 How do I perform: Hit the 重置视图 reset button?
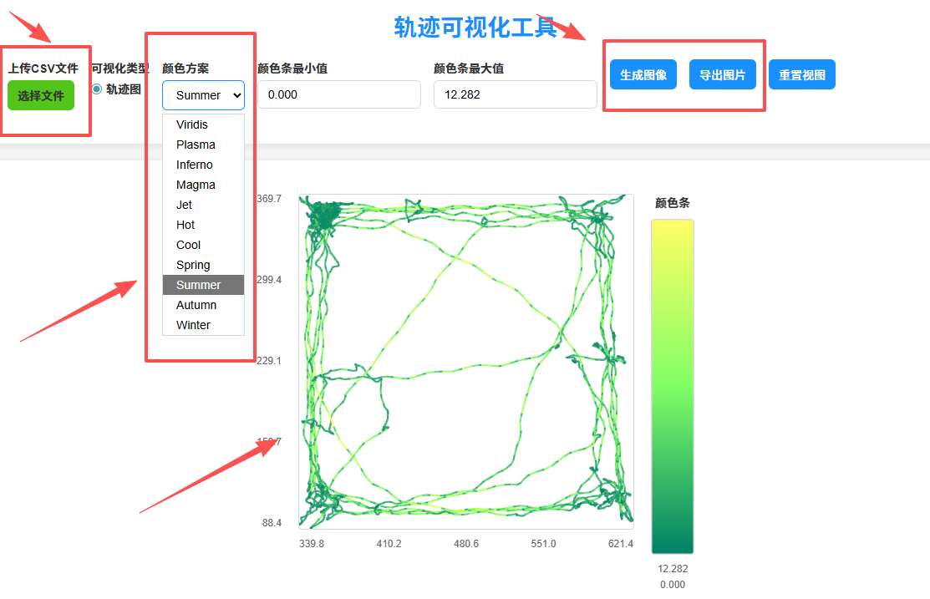(x=801, y=74)
